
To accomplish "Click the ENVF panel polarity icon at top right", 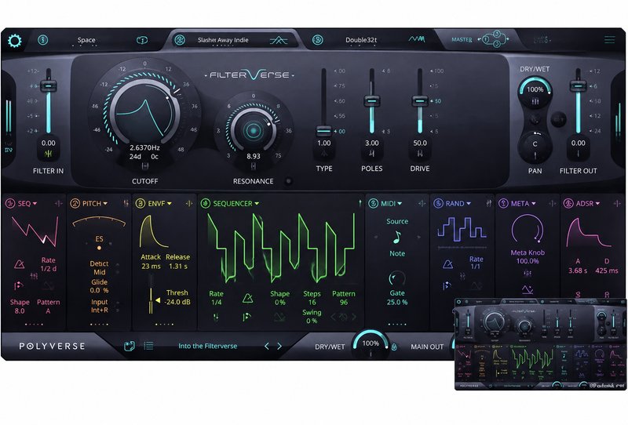I will pyautogui.click(x=189, y=204).
